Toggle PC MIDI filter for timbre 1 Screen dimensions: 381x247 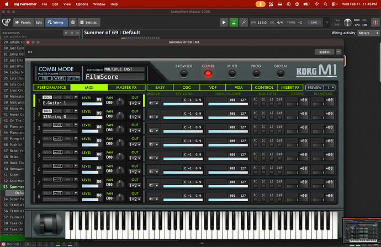(x=255, y=104)
